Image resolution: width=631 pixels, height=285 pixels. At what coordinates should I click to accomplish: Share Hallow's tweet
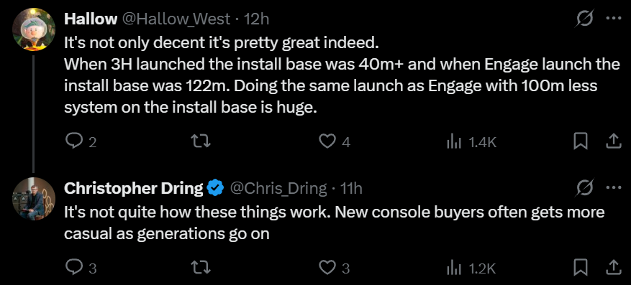pyautogui.click(x=612, y=141)
